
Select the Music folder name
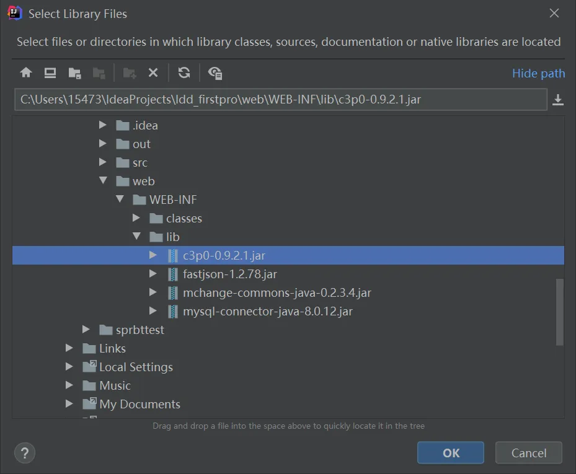(x=115, y=385)
